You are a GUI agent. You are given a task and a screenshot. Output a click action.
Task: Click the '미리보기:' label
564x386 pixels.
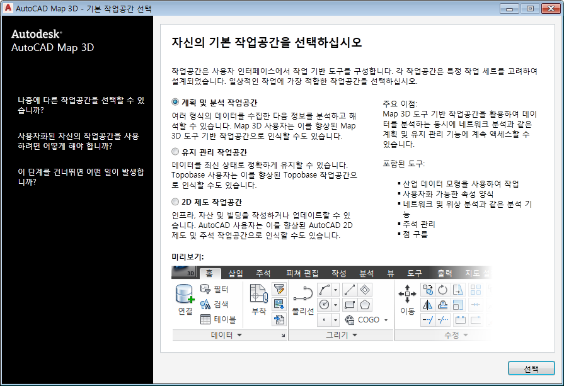pyautogui.click(x=187, y=257)
